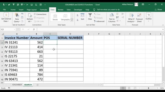Click the save disk icon in quick access toolbar
Screen dimensions: 165x92
[31, 5]
